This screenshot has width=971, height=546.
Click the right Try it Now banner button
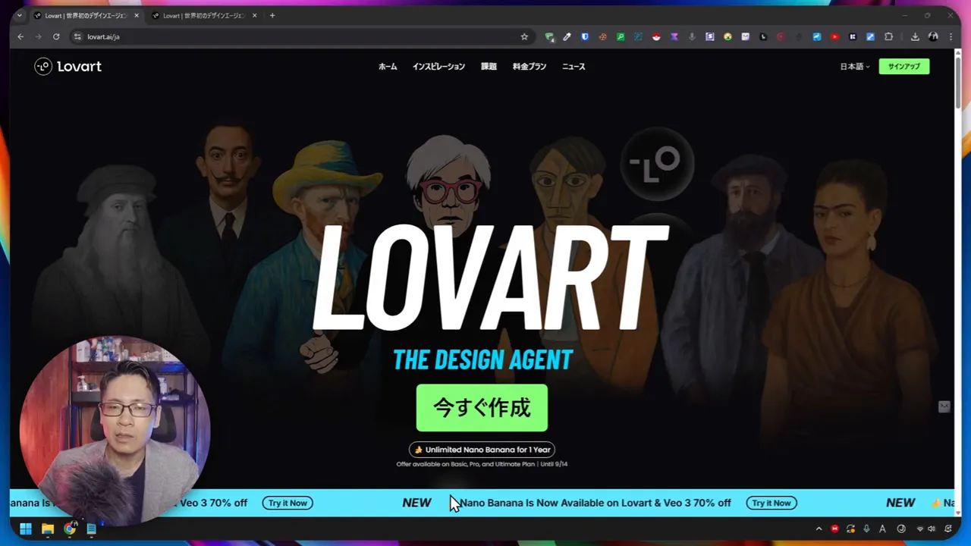pyautogui.click(x=771, y=503)
